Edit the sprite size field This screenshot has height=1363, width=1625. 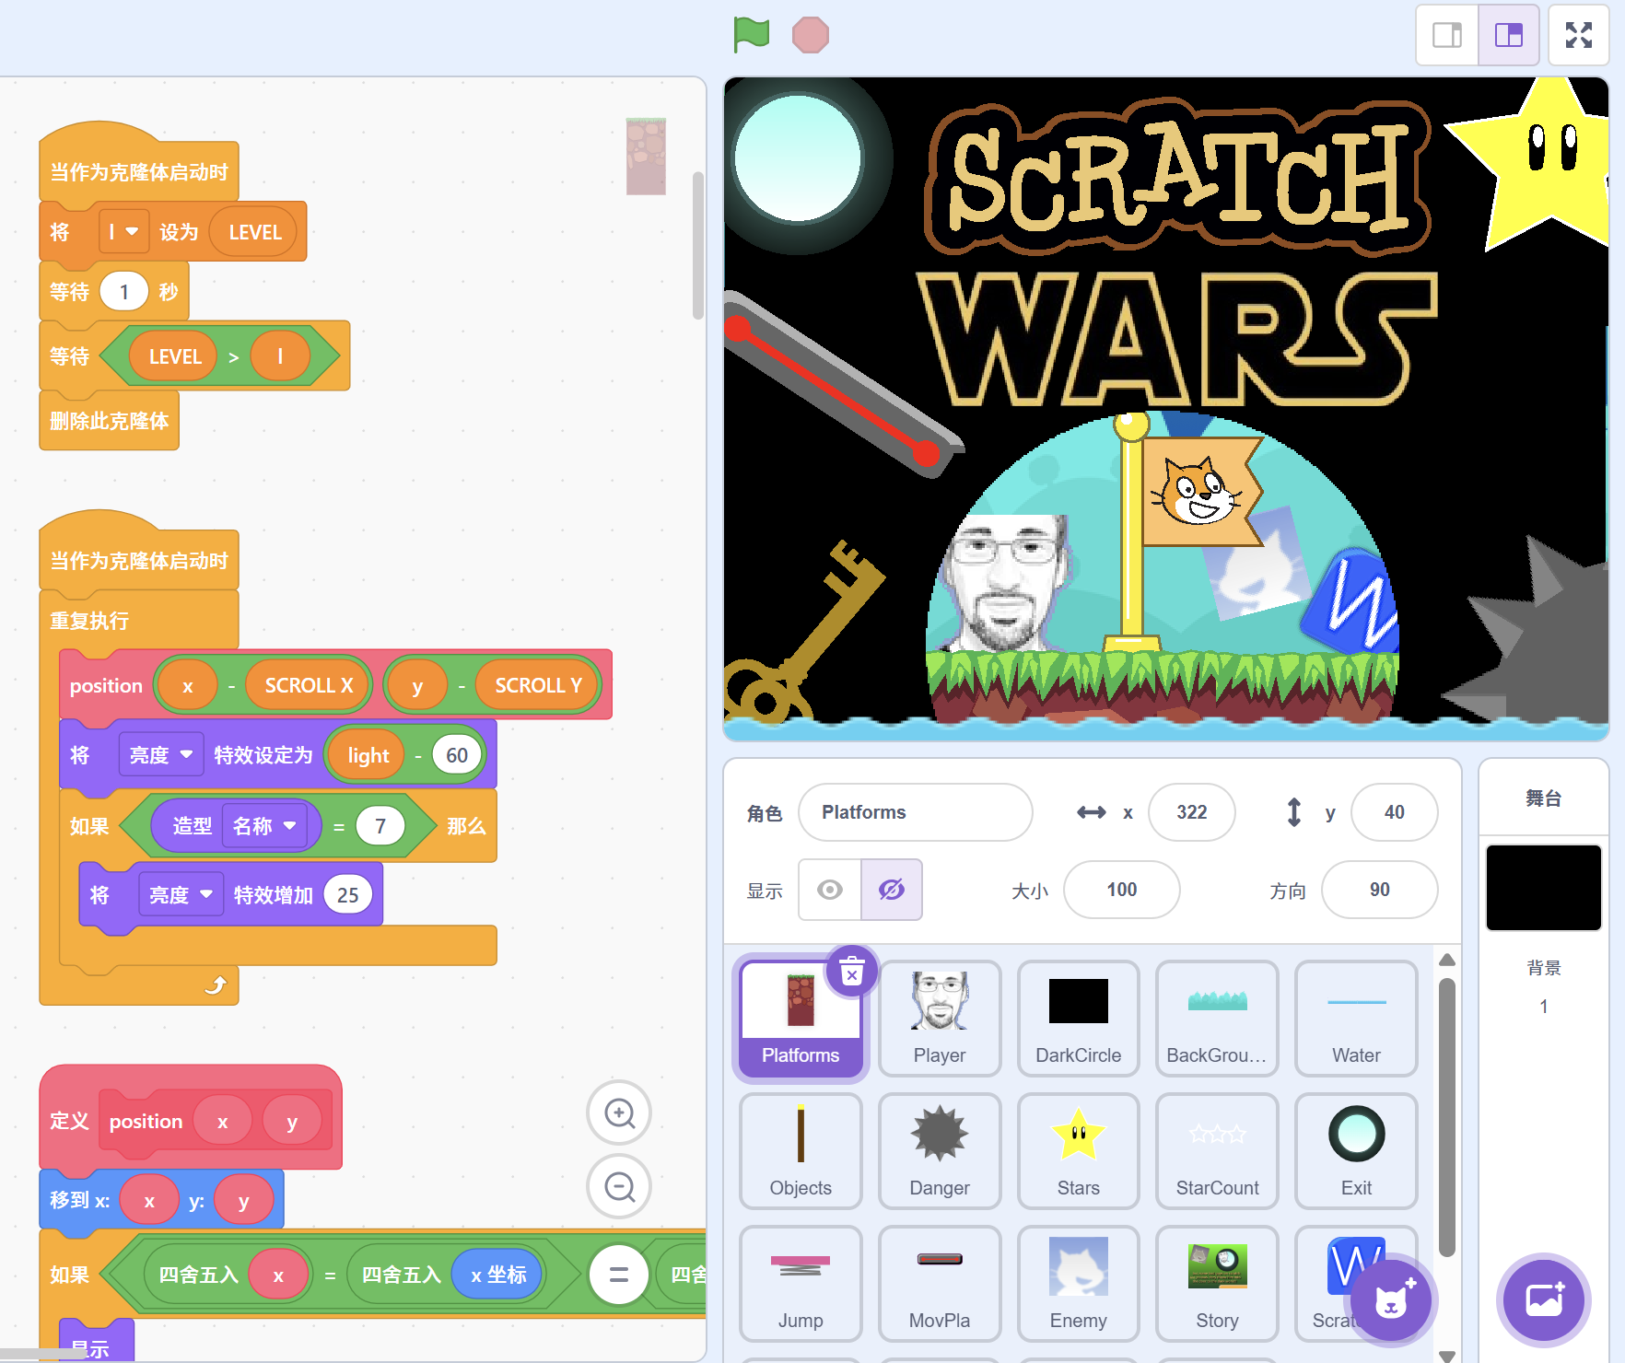[1121, 890]
